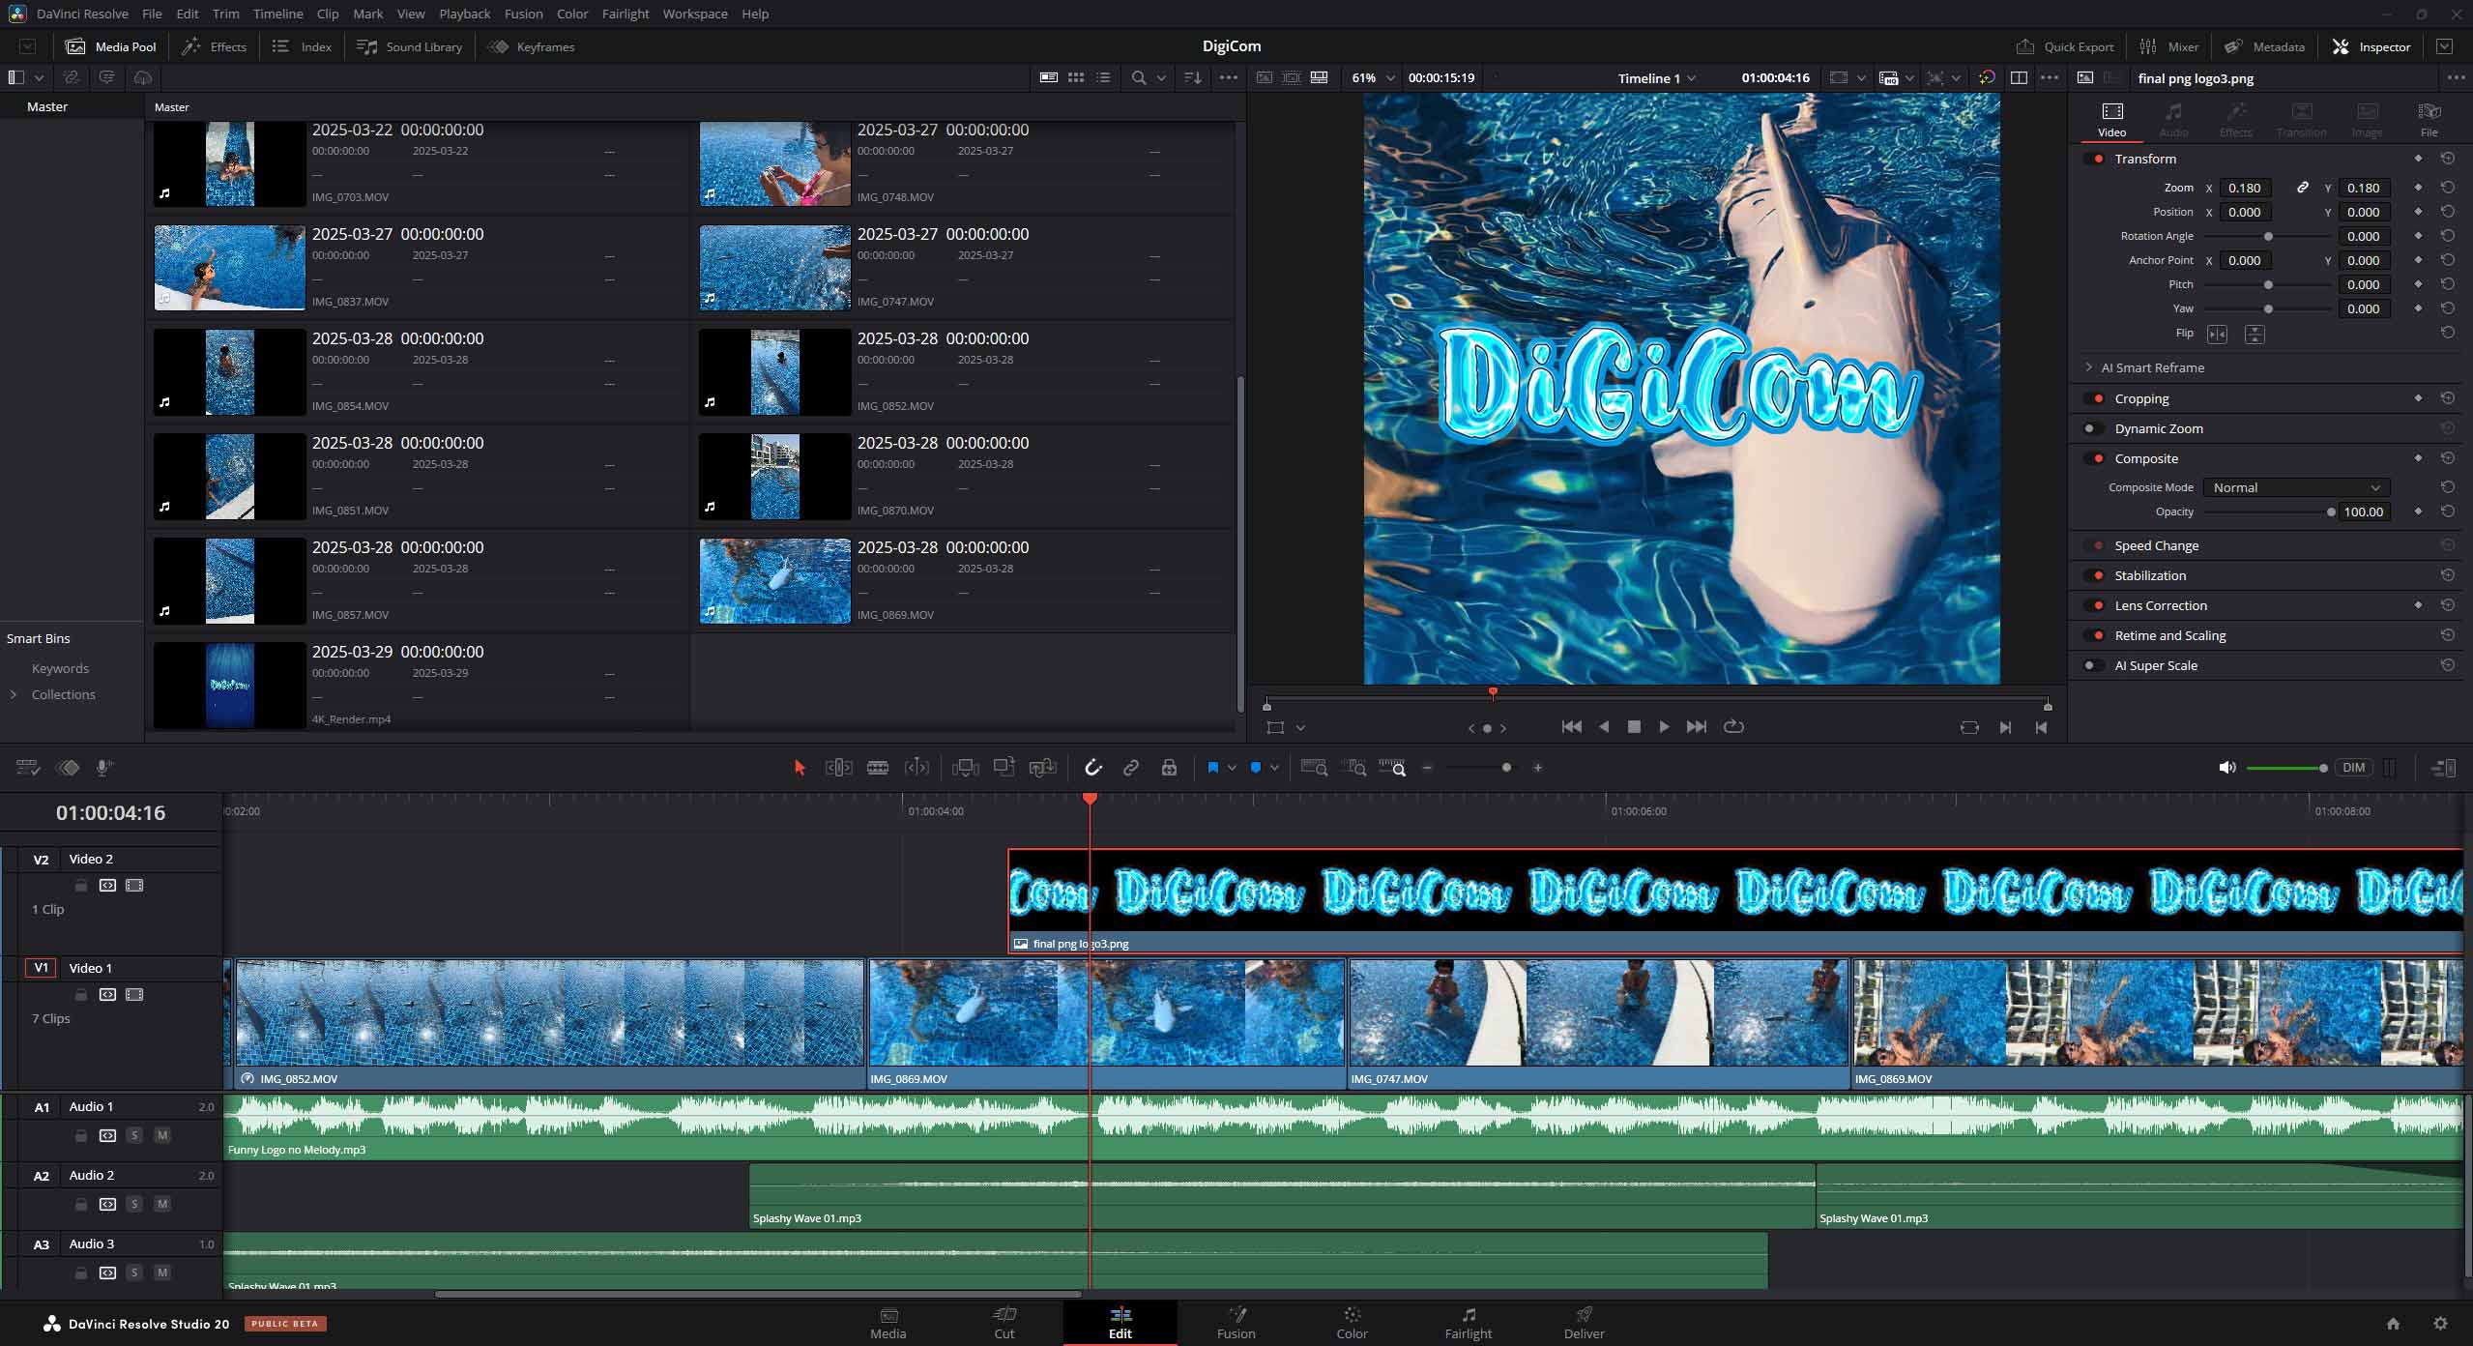Image resolution: width=2473 pixels, height=1346 pixels.
Task: Toggle timeline snapping magnet icon
Action: pos(1092,768)
